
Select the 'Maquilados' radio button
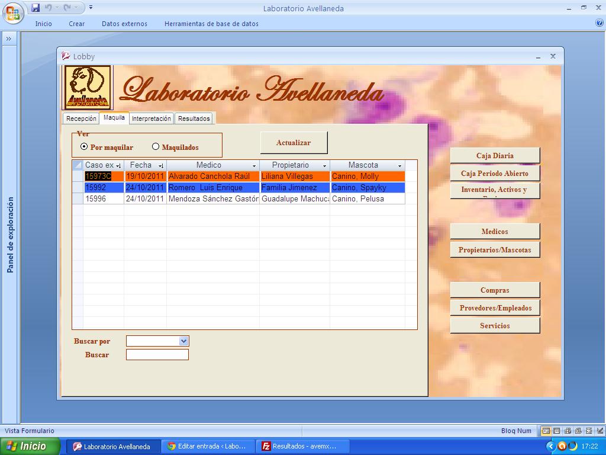tap(156, 146)
